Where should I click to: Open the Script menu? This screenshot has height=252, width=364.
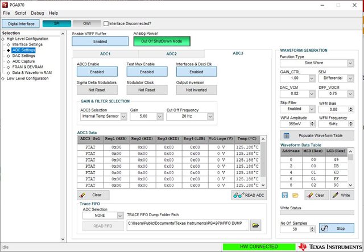click(20, 13)
